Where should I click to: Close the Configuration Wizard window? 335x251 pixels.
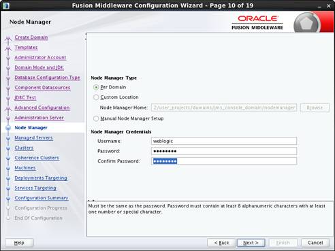click(329, 6)
